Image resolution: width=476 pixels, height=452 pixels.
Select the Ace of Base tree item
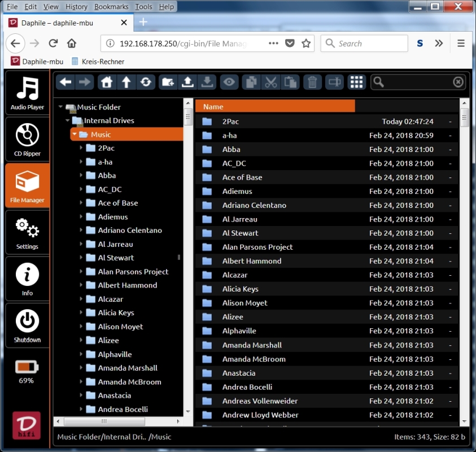pyautogui.click(x=118, y=203)
